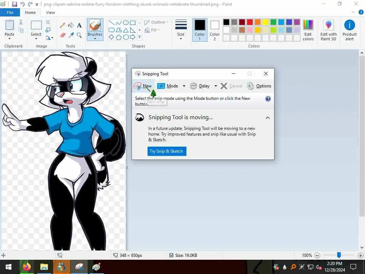Click Snipping Tool help icon
The width and height of the screenshot is (365, 274).
coord(268,99)
